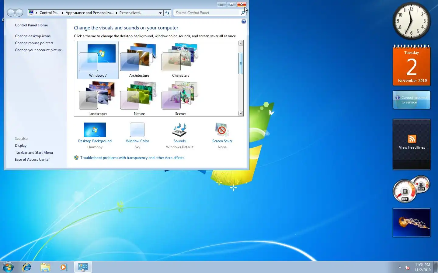Screen dimensions: 438x273
Task: Show hidden tray icons arrow
Action: tap(400, 267)
